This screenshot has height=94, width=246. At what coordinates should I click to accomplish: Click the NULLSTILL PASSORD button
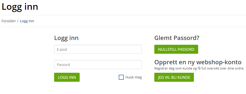click(176, 49)
